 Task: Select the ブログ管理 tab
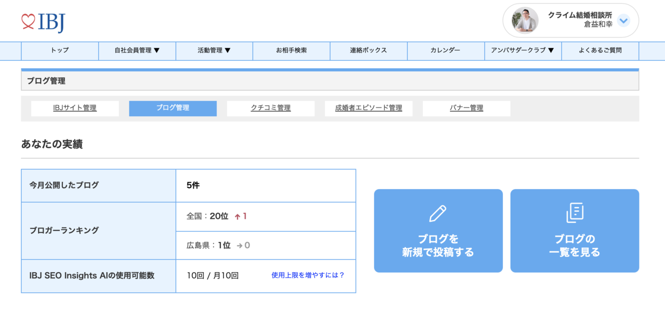173,108
